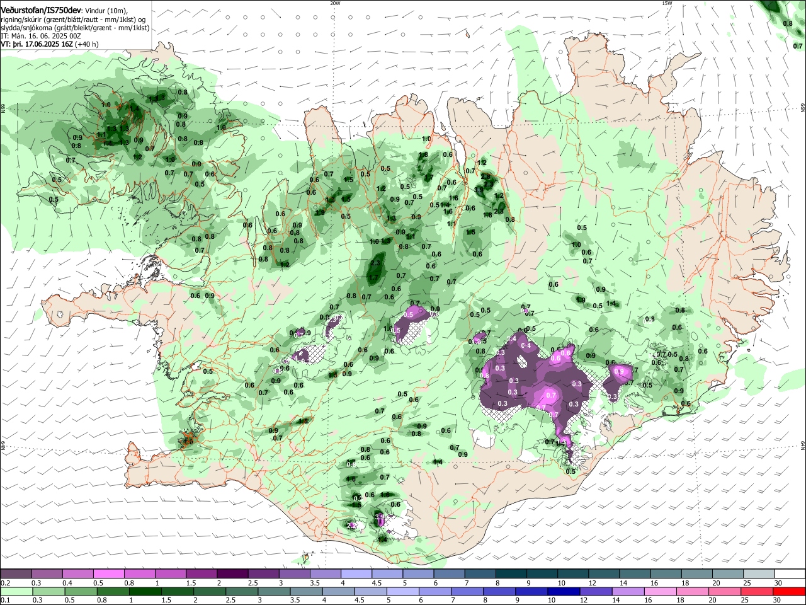This screenshot has height=605, width=806.
Task: Select the lavender 14 mm rain legend swatch
Action: tap(628, 592)
